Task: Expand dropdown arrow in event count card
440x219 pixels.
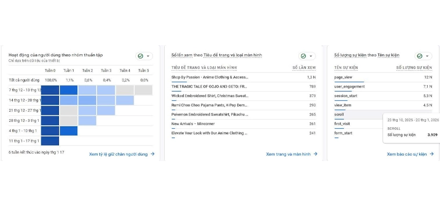Action: pos(427,56)
